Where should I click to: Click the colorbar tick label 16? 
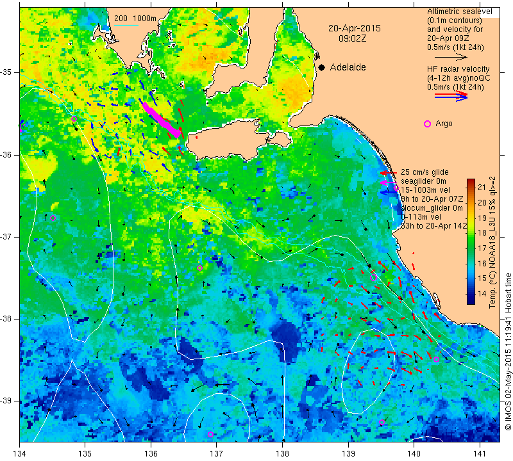click(x=482, y=263)
